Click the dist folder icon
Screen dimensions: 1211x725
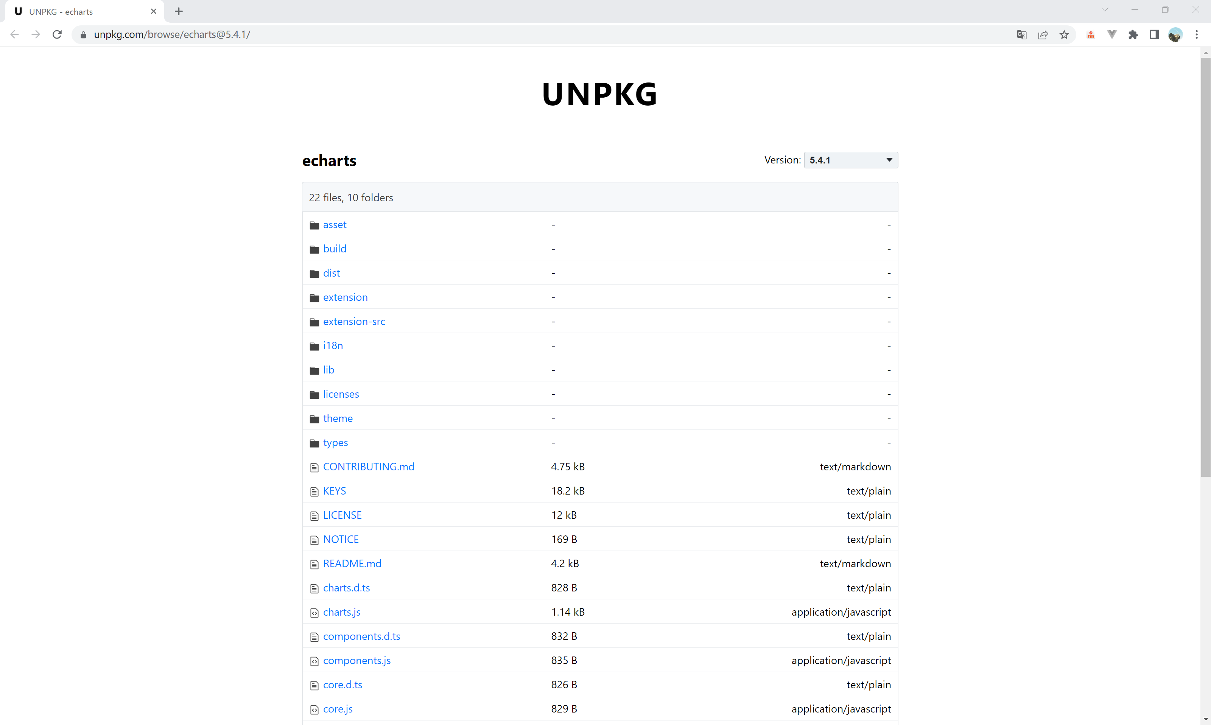tap(314, 274)
